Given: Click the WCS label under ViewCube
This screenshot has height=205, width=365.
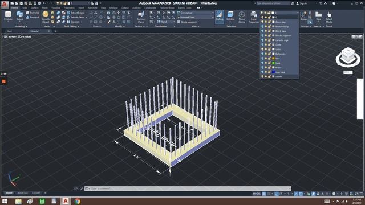Looking at the screenshot, I should pyautogui.click(x=348, y=72).
